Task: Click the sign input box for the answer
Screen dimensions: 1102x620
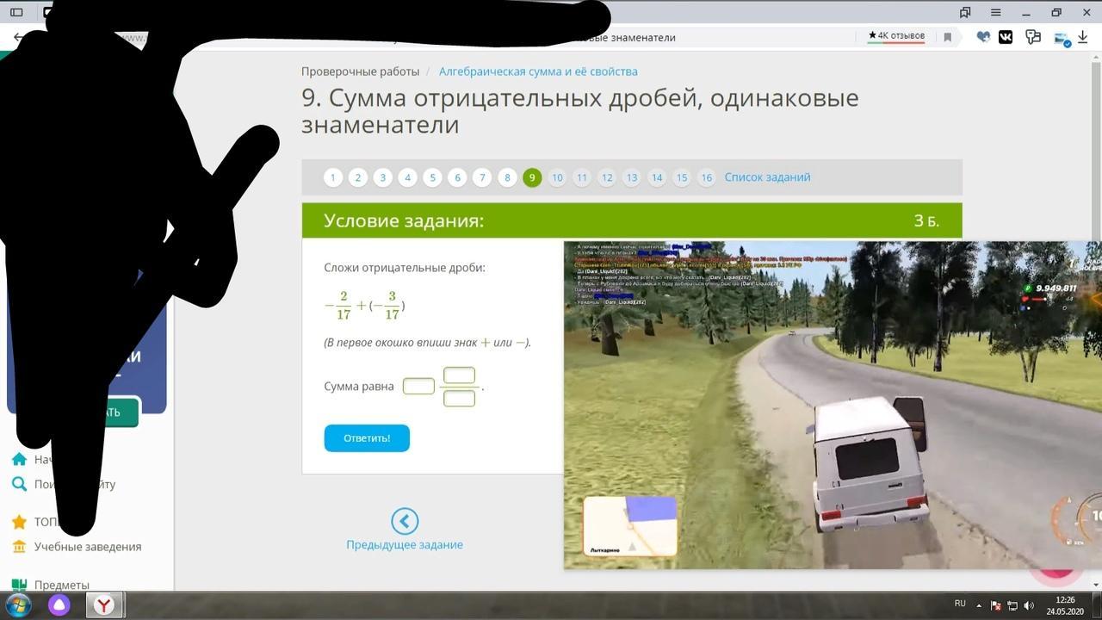Action: tap(418, 387)
